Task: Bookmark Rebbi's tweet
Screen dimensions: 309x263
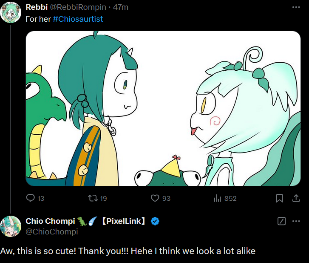Action: (x=279, y=198)
